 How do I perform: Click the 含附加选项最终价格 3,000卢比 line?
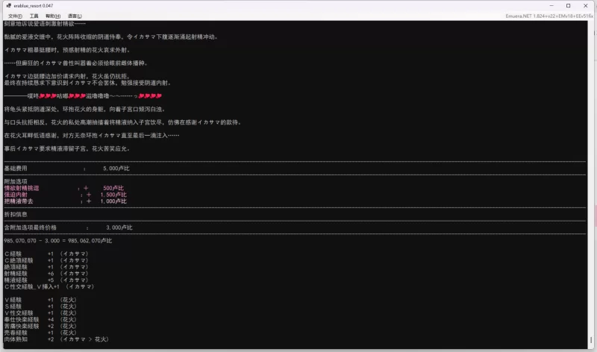[67, 227]
